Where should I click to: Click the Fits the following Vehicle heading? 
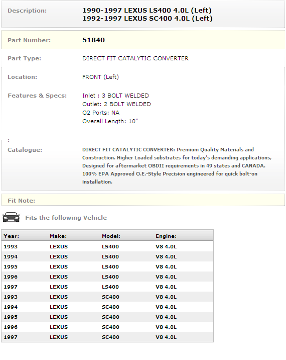[66, 218]
